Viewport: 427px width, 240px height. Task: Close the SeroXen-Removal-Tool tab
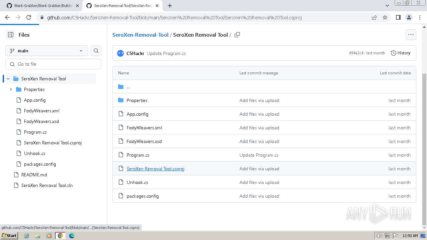(157, 6)
